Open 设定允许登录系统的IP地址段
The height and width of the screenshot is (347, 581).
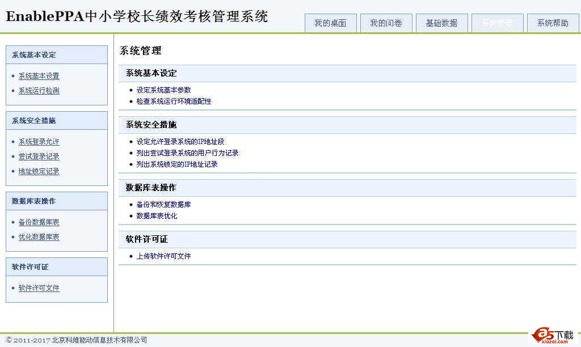coord(180,142)
